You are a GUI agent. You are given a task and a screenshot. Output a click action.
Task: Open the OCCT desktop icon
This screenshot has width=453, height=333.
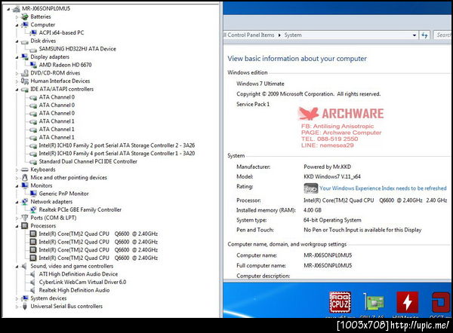click(x=441, y=302)
